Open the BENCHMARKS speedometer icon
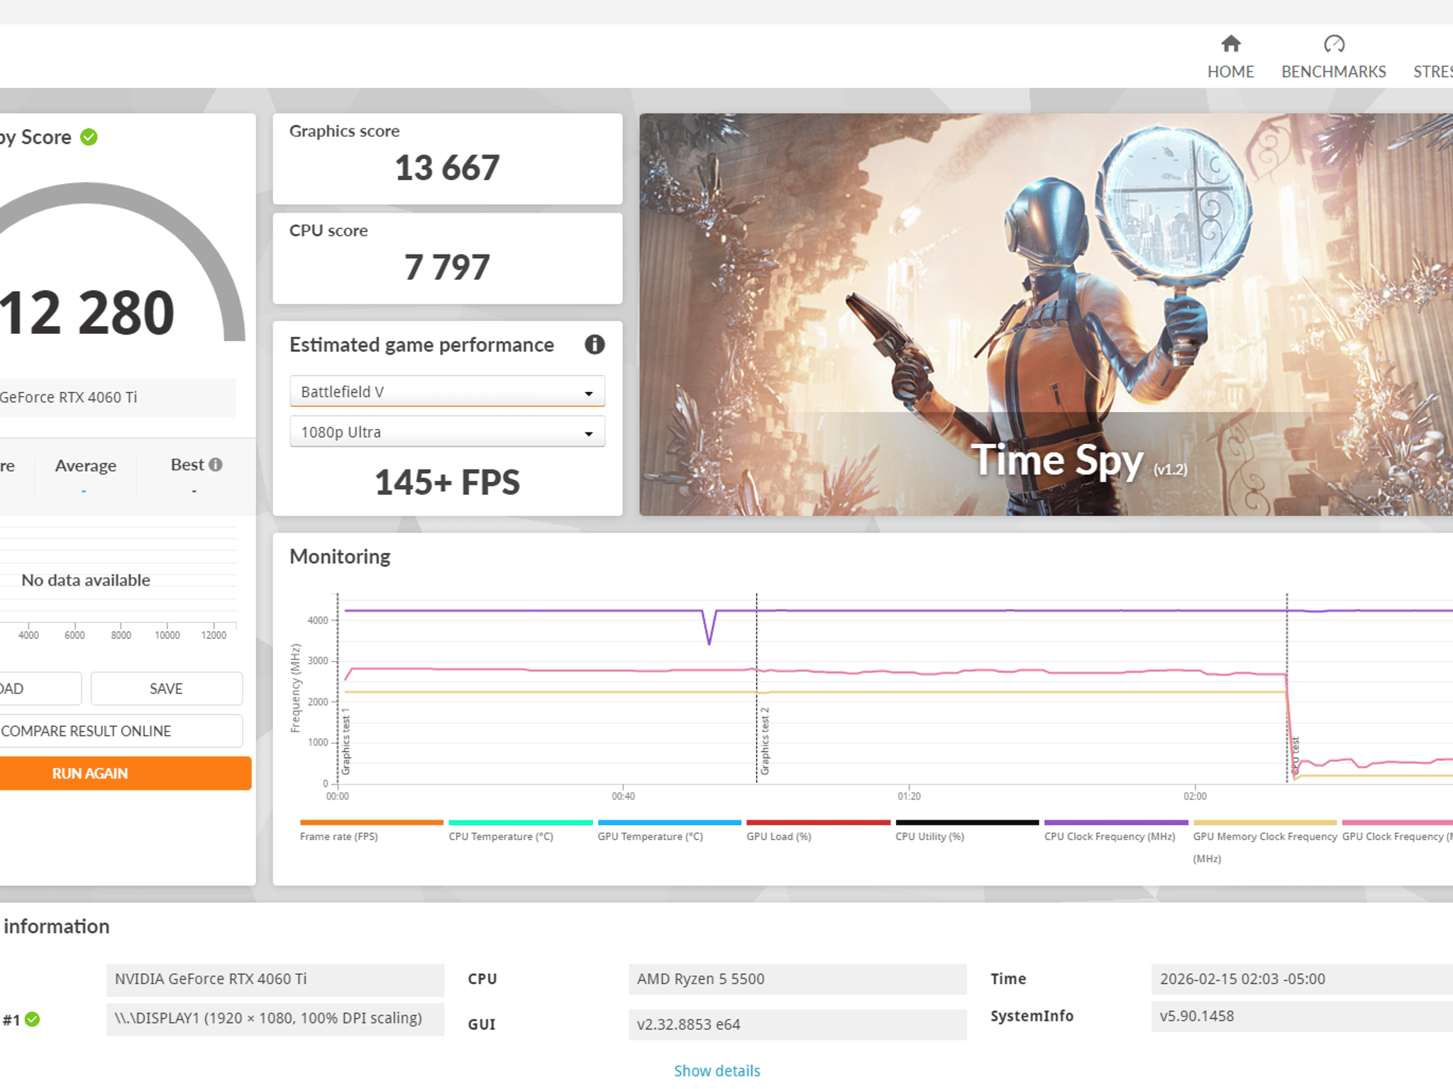 pos(1334,44)
